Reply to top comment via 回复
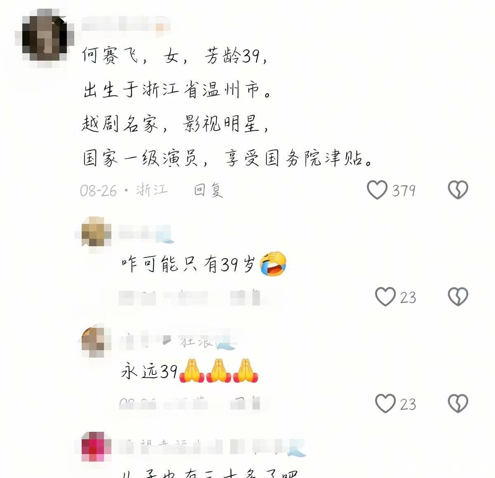This screenshot has width=495, height=478. (x=208, y=190)
